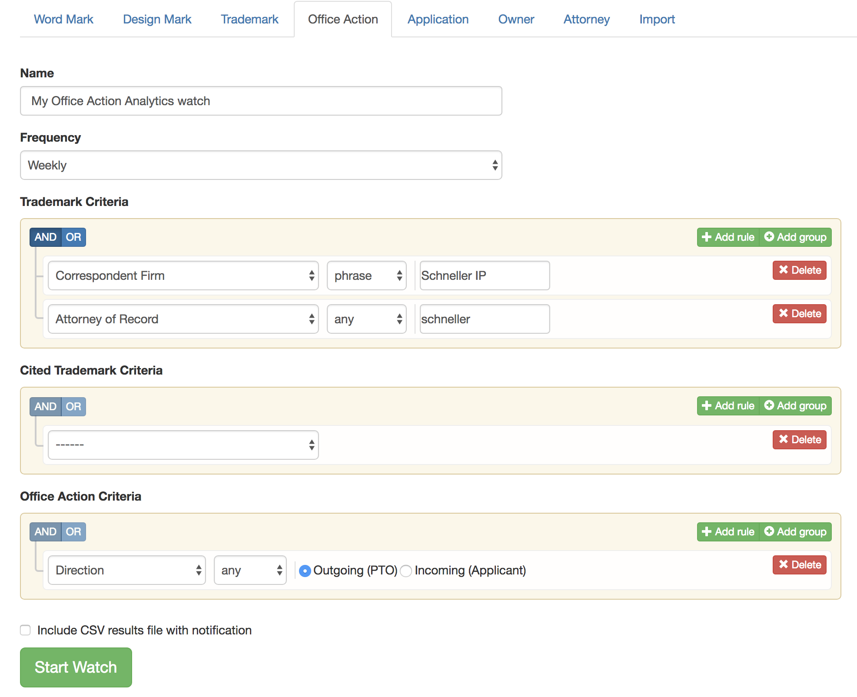Image resolution: width=857 pixels, height=697 pixels.
Task: Enable Include CSV results file checkbox
Action: [25, 630]
